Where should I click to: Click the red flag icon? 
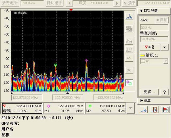click(x=165, y=109)
